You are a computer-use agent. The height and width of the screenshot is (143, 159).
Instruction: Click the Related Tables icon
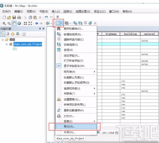[67, 23]
